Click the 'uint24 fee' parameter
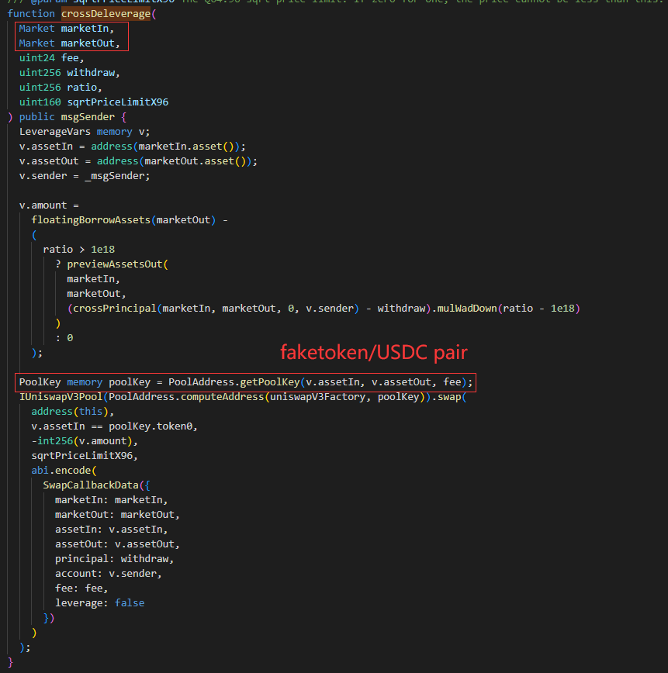668x673 pixels. click(51, 58)
